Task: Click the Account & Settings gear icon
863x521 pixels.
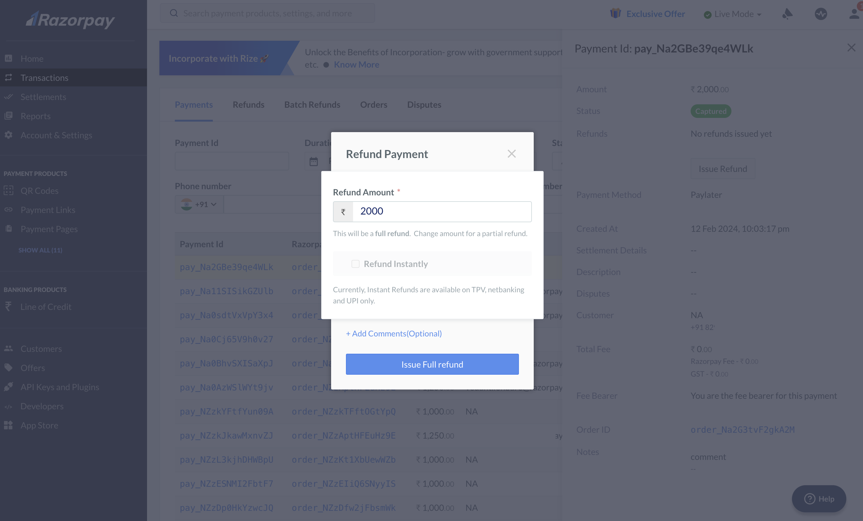Action: coord(8,135)
